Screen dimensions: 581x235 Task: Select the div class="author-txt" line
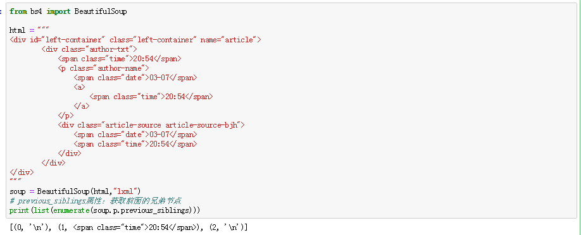click(x=89, y=49)
